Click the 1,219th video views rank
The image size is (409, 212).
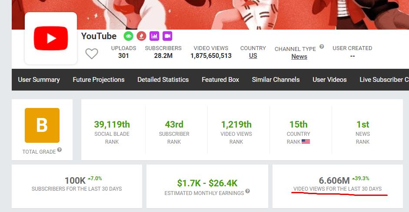point(236,125)
